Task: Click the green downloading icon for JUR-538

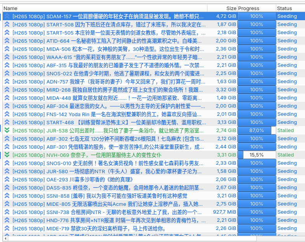Action: pos(7,131)
